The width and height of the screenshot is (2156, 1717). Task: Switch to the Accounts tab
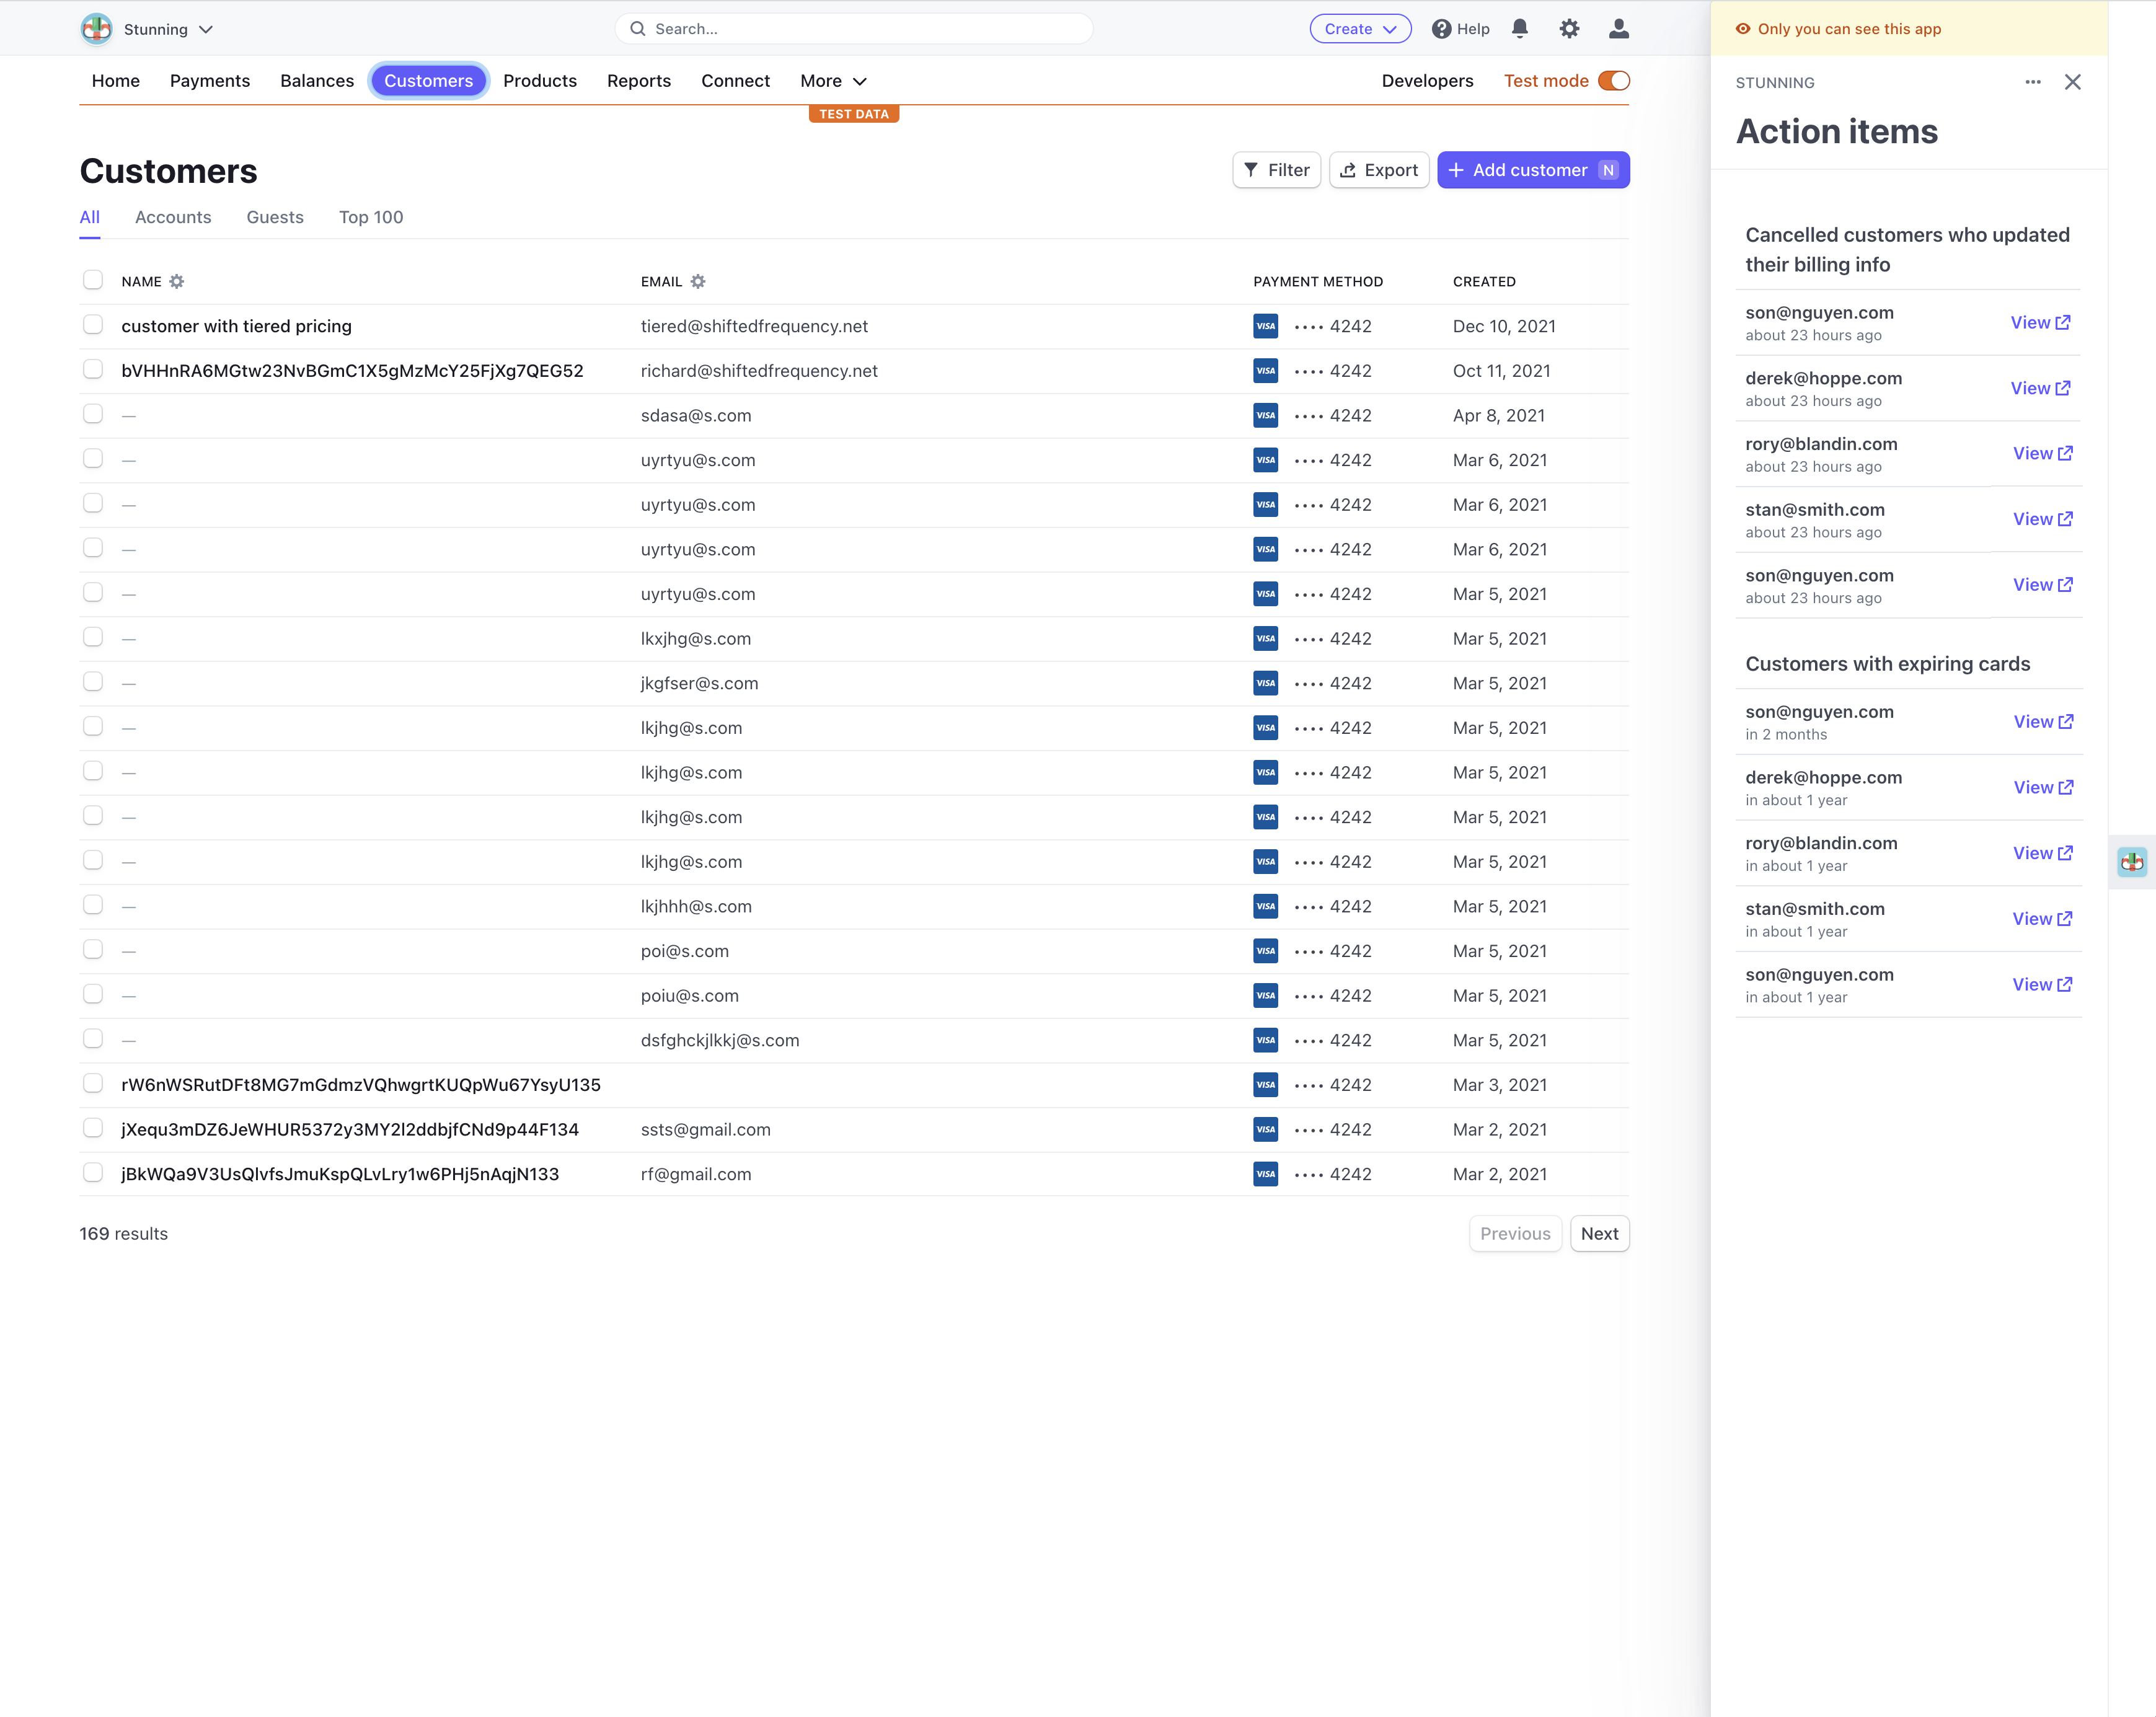coord(173,217)
